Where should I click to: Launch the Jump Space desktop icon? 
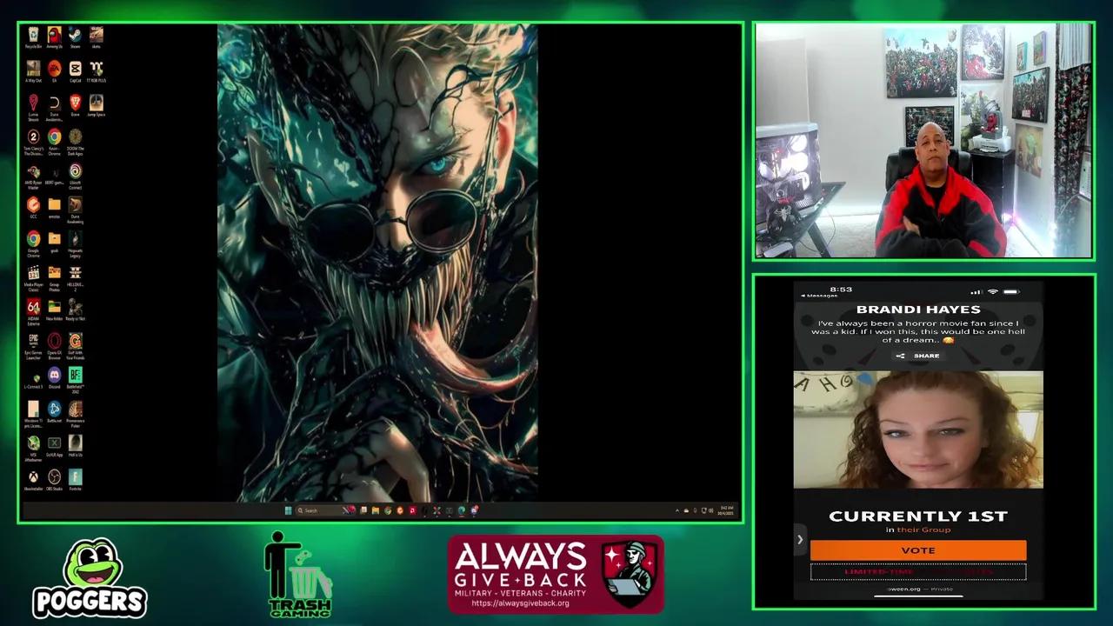(x=97, y=104)
